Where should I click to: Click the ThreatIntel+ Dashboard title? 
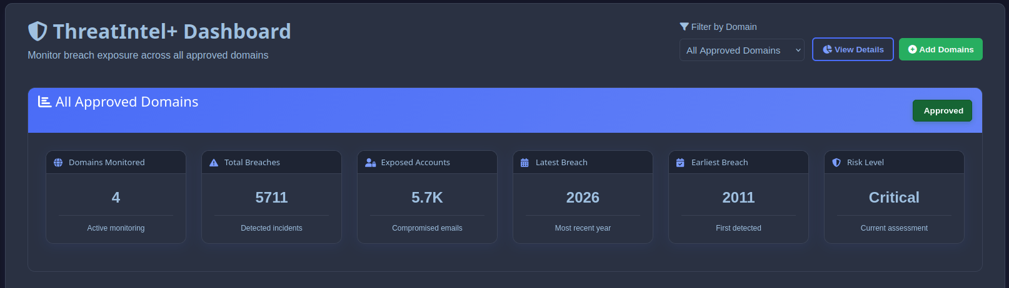[x=172, y=31]
